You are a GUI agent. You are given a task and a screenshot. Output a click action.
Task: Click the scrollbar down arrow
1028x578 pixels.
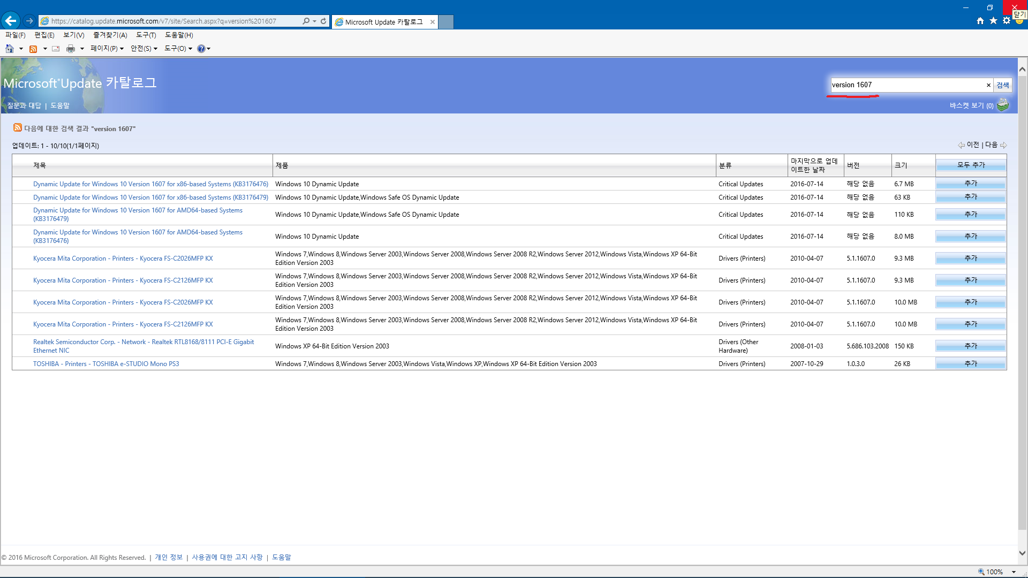[1022, 553]
